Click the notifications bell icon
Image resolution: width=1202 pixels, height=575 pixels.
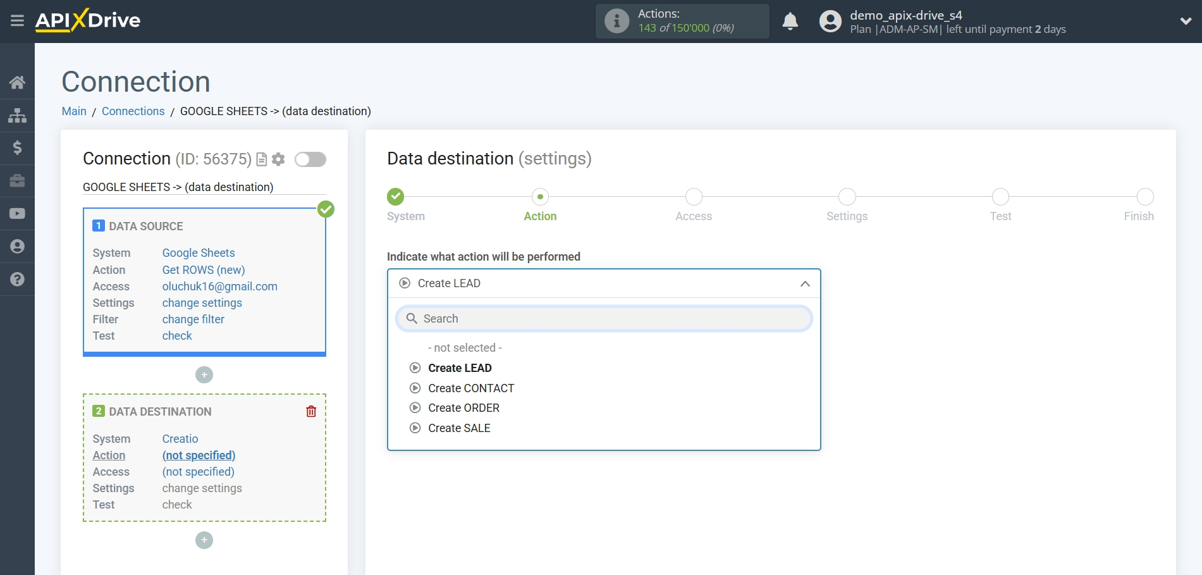coord(790,22)
